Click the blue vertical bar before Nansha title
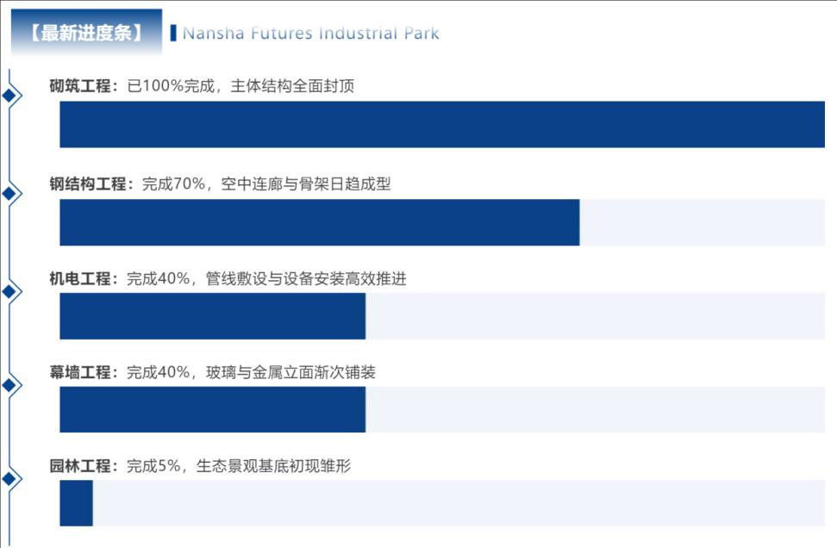 pos(173,34)
